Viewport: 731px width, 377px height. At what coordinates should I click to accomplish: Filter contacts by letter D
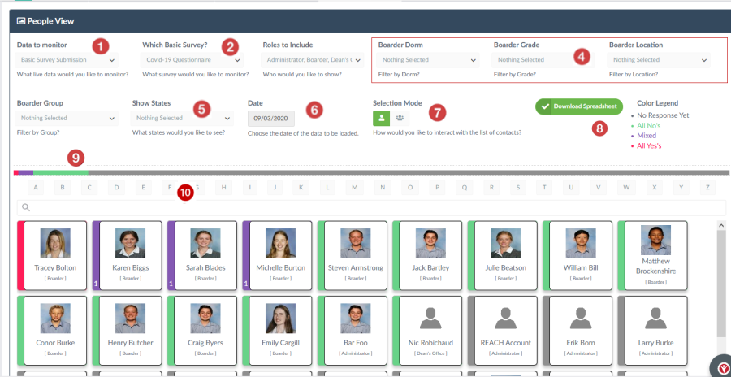(116, 188)
